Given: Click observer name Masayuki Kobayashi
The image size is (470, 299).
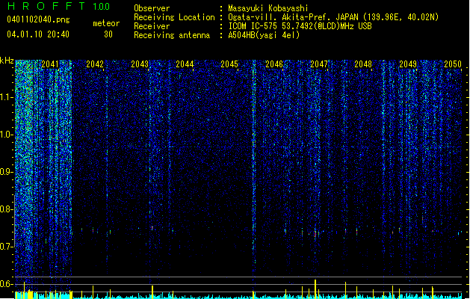Looking at the screenshot, I should point(268,8).
